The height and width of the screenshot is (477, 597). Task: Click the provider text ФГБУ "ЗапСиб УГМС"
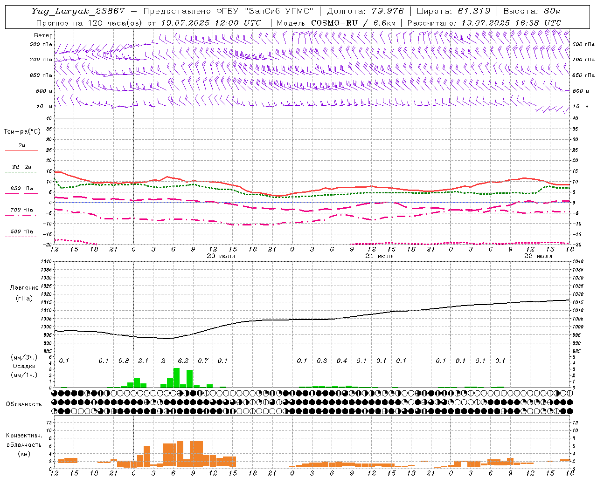265,11
